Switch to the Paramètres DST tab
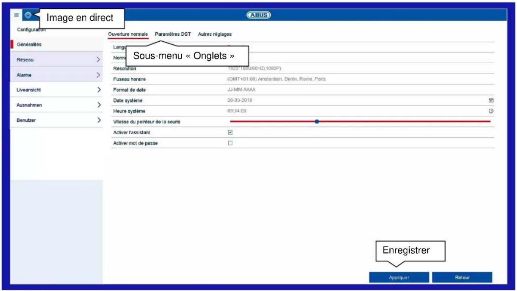This screenshot has height=291, width=517. tap(173, 34)
